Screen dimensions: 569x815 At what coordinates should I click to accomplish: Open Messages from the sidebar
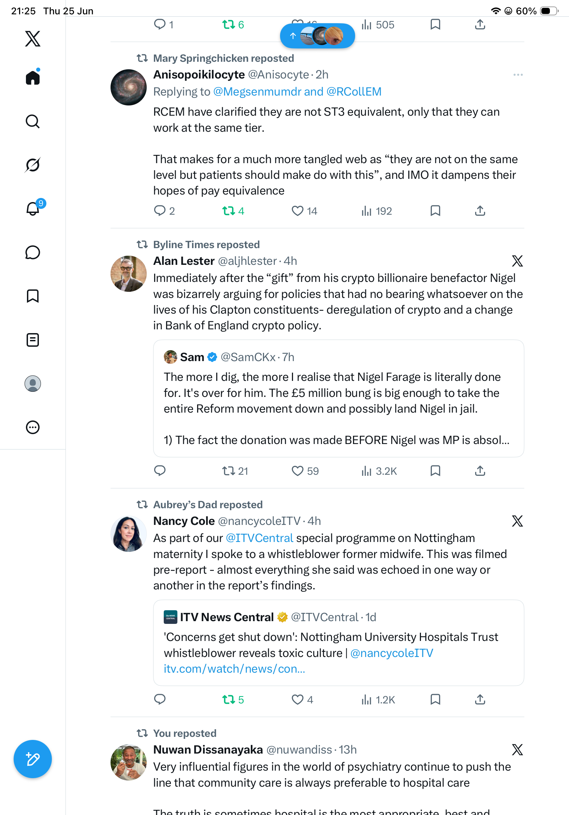tap(33, 252)
